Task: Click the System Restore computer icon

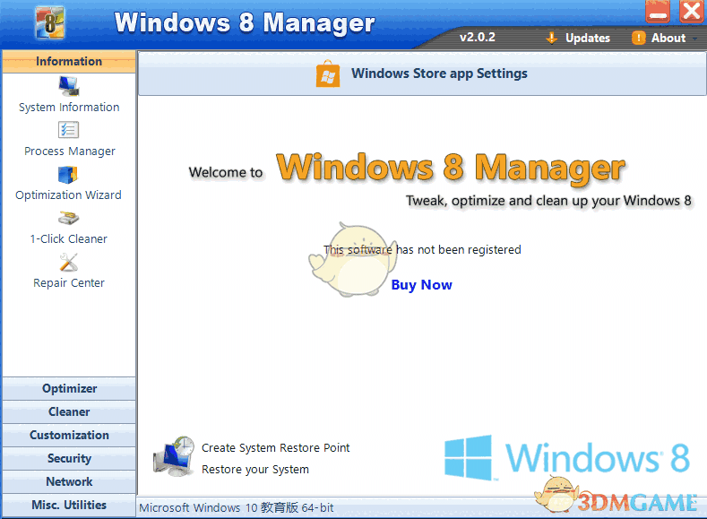Action: [x=174, y=457]
